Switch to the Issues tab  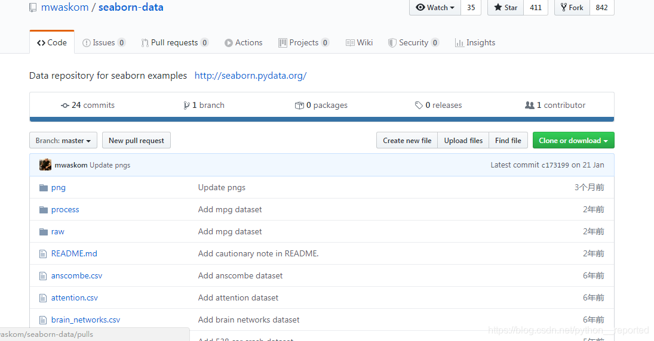[x=104, y=42]
